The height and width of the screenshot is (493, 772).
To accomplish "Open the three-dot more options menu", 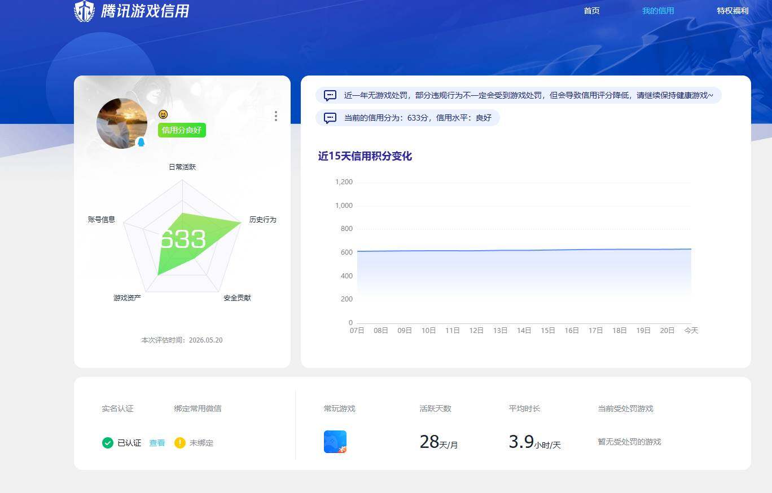I will (275, 116).
